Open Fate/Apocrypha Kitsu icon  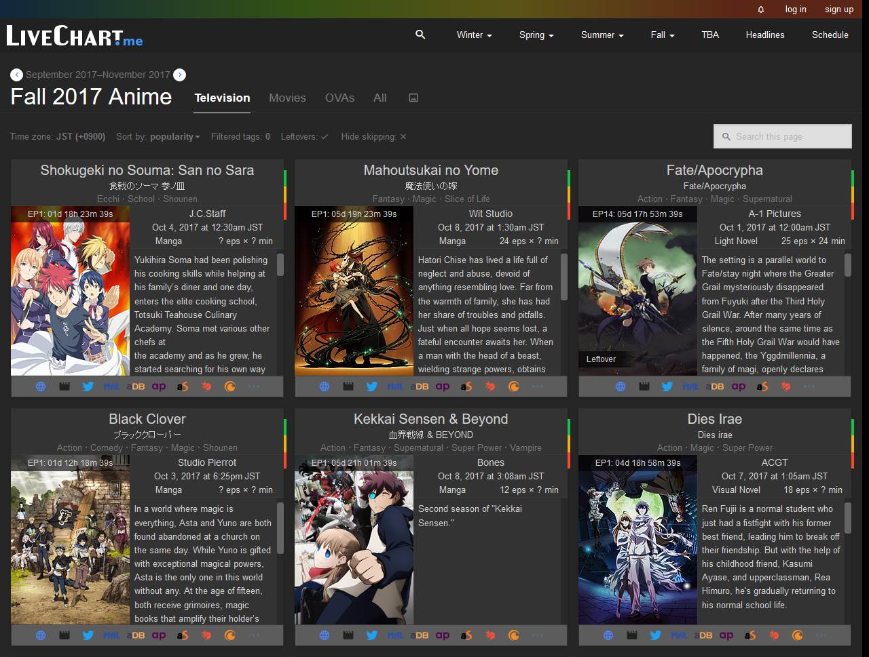click(786, 386)
